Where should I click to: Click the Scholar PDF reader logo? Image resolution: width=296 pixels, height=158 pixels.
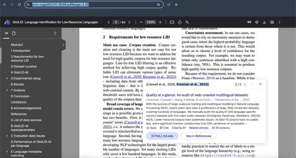coord(7,22)
